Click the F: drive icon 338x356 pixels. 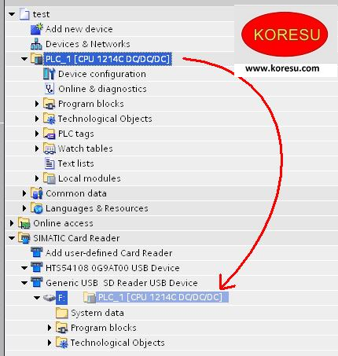point(49,298)
